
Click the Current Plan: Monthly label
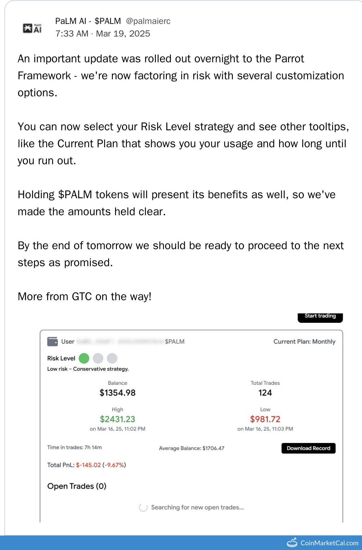(304, 341)
